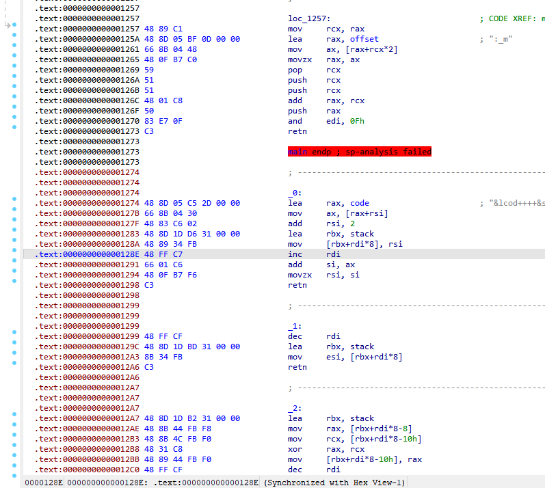Toggle breakpoint dot at address 1299 'dec rdi'
Image resolution: width=545 pixels, height=488 pixels.
(x=15, y=336)
